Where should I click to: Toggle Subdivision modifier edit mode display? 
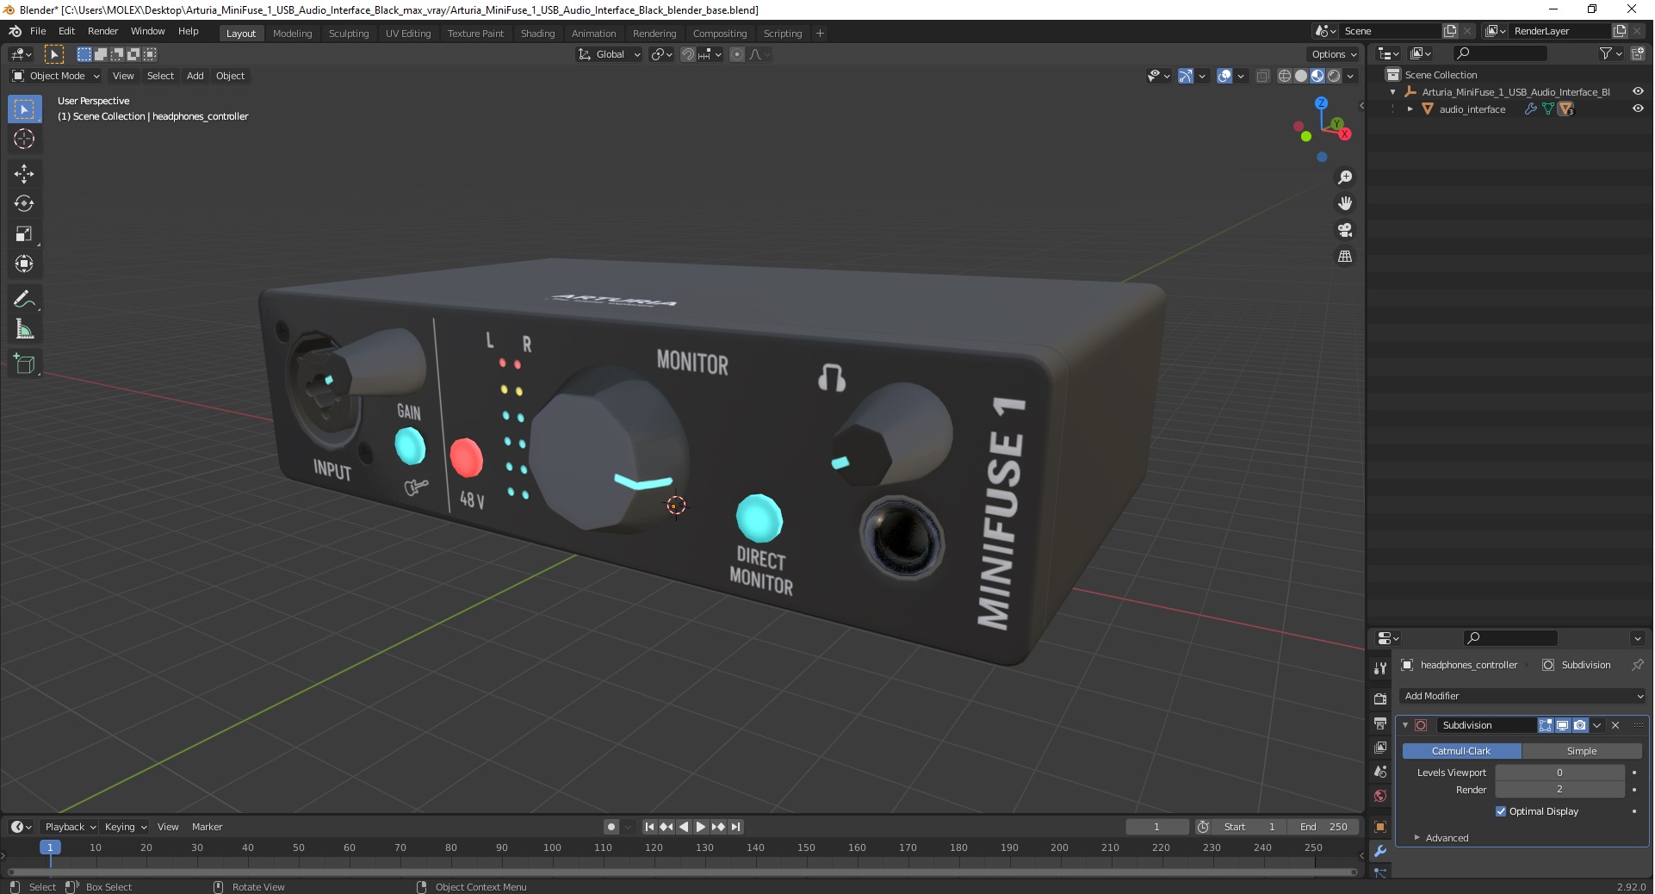1546,725
